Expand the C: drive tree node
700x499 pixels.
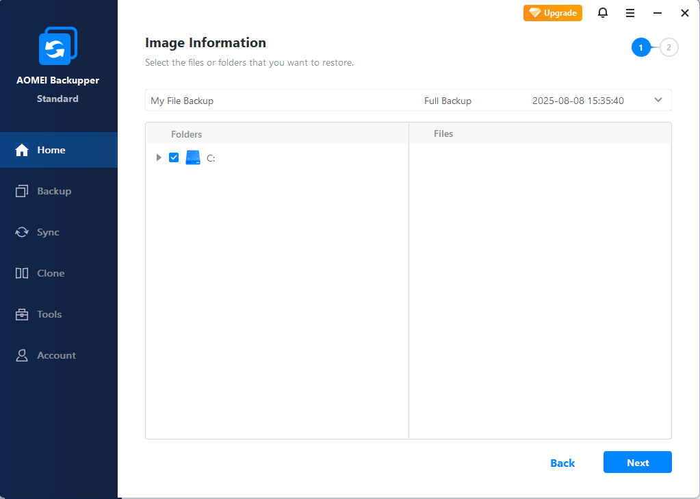(159, 157)
